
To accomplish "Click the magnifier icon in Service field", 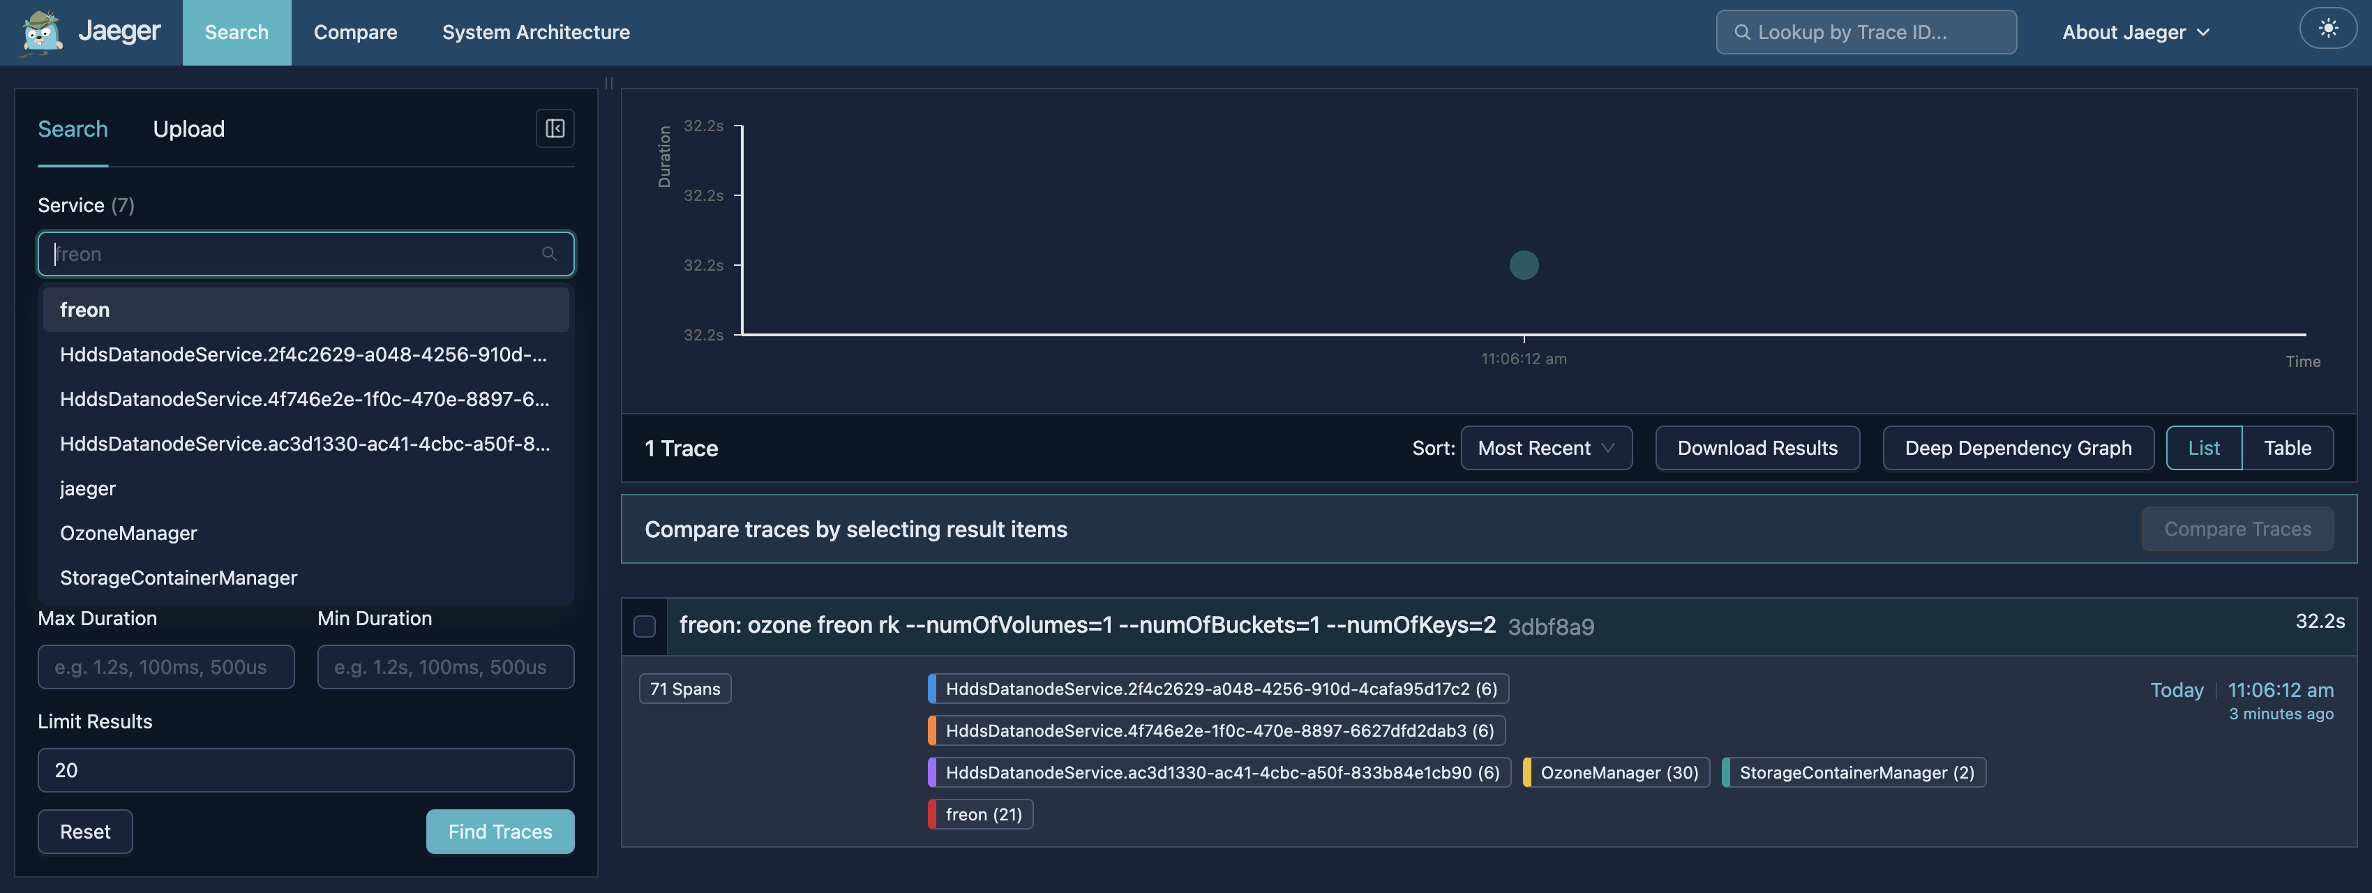I will (550, 254).
